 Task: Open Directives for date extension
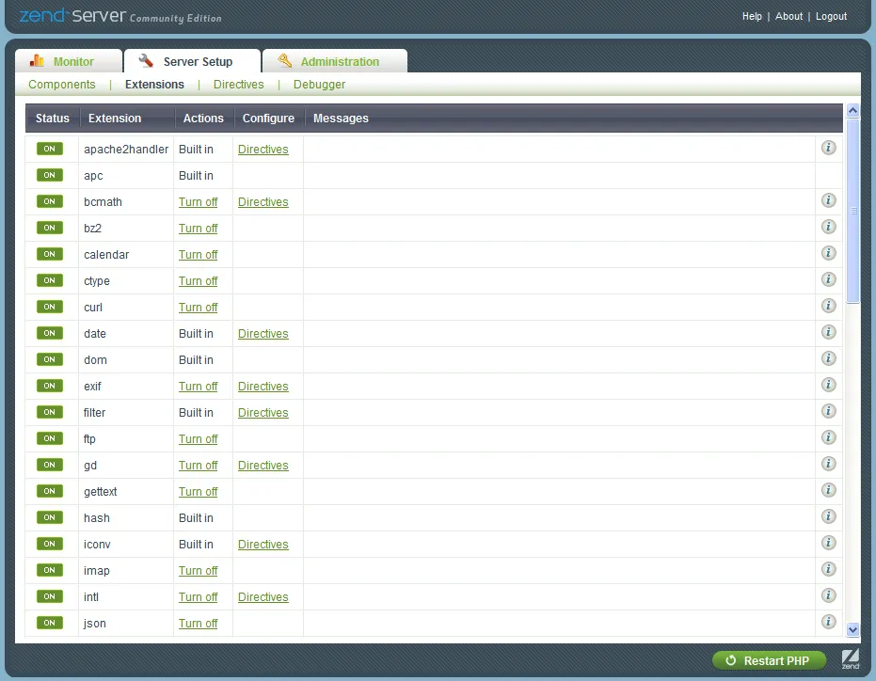tap(263, 334)
